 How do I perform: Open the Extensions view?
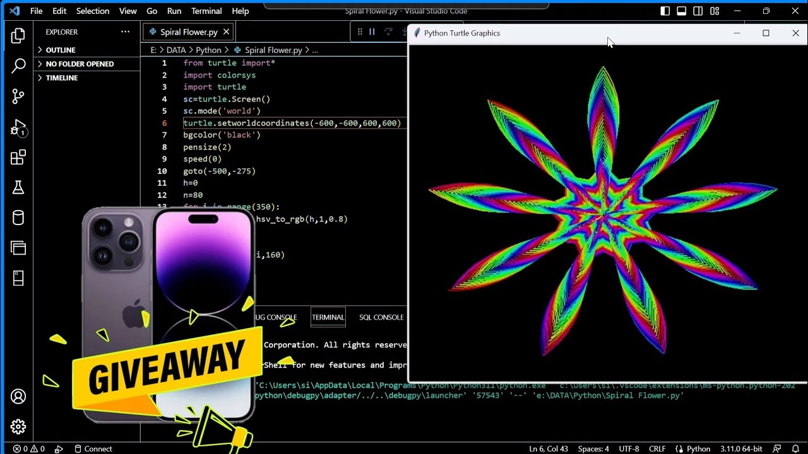point(18,157)
